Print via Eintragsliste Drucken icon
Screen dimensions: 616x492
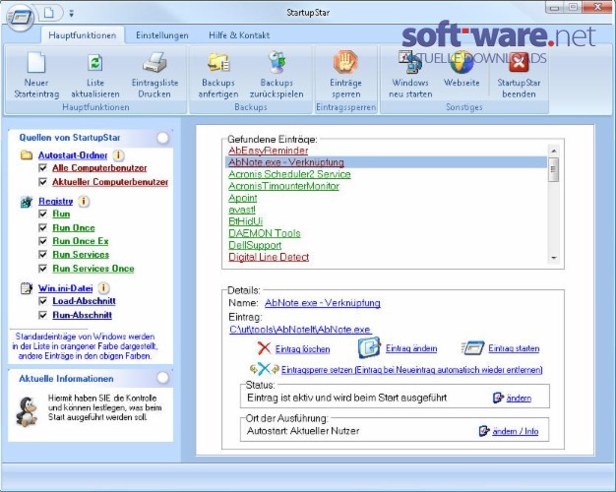[154, 62]
